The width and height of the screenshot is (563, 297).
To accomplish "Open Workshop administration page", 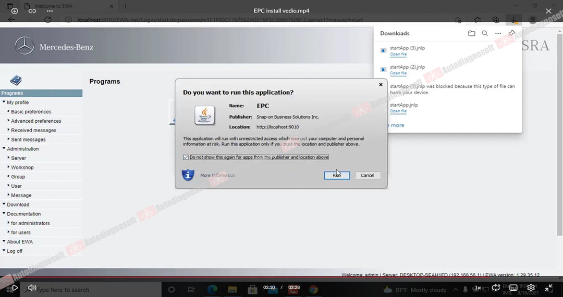I will pos(22,167).
